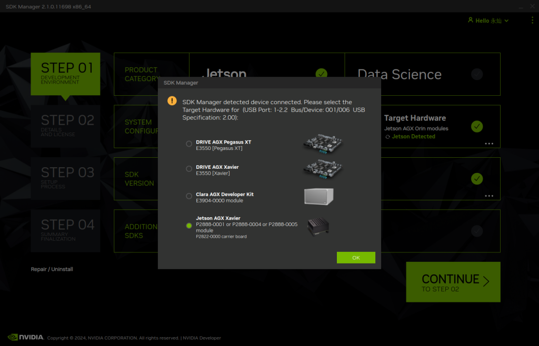Click the green checkmark next to Jetson
The width and height of the screenshot is (539, 346).
pos(321,74)
